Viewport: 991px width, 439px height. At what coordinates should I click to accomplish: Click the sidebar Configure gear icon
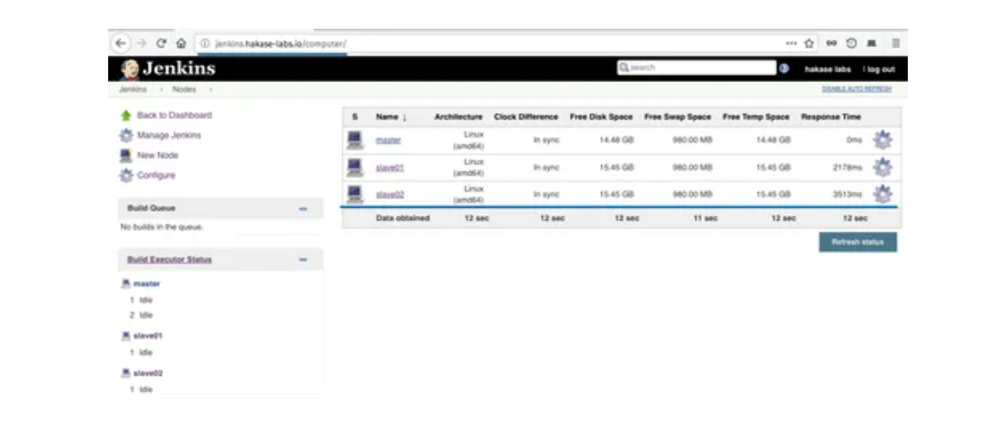(x=126, y=175)
